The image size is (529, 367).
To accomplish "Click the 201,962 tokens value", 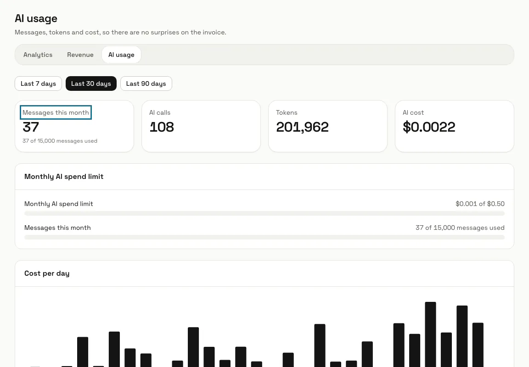I will [x=302, y=127].
